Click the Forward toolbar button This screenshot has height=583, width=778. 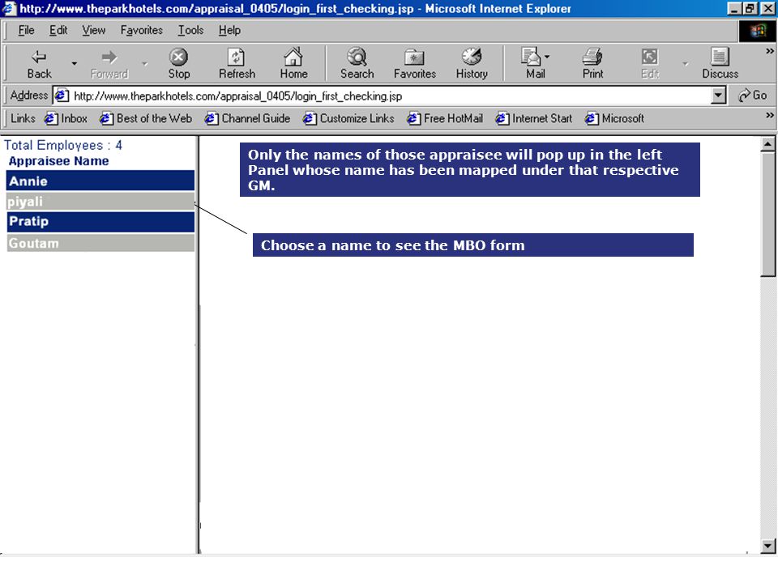coord(109,64)
